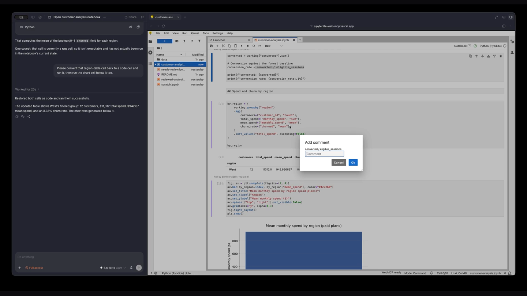The height and width of the screenshot is (296, 527).
Task: Save the notebook with the toolbar disk icon
Action: point(211,46)
